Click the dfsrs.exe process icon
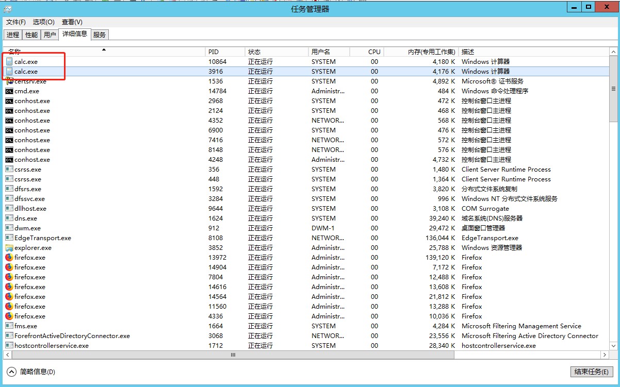The width and height of the screenshot is (620, 387). tap(9, 189)
